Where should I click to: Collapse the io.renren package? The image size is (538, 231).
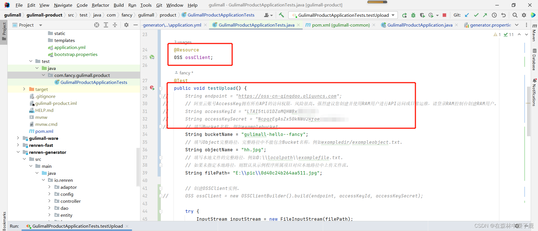tap(43, 180)
